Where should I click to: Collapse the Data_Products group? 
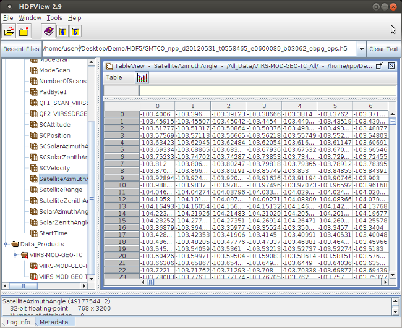[6, 245]
